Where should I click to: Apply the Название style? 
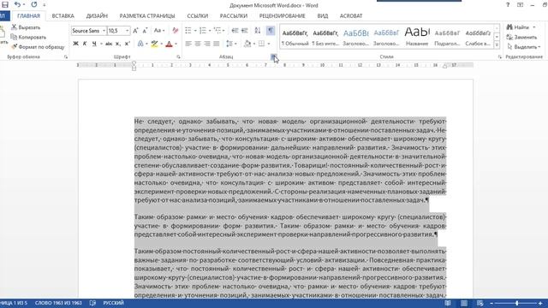tap(417, 37)
